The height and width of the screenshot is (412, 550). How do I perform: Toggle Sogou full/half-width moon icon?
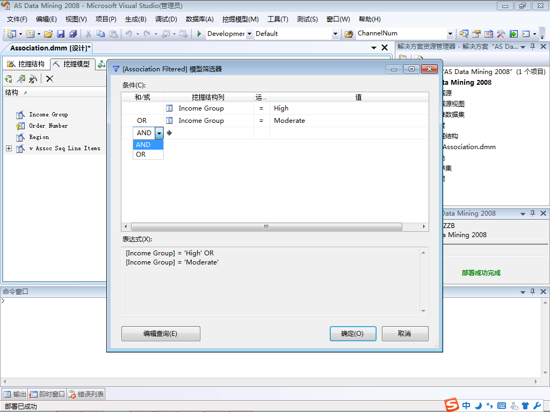[478, 406]
